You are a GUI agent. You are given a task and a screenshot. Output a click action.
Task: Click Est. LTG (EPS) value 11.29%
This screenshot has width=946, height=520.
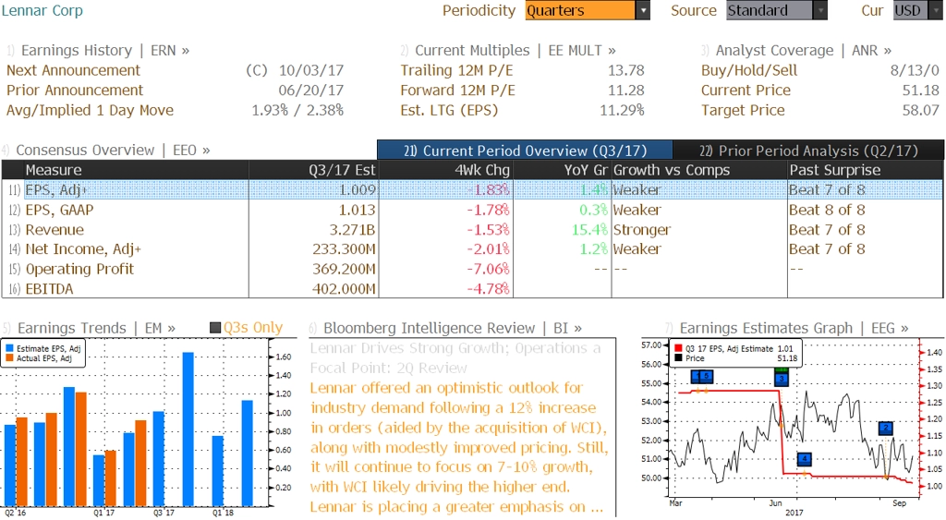pos(622,111)
